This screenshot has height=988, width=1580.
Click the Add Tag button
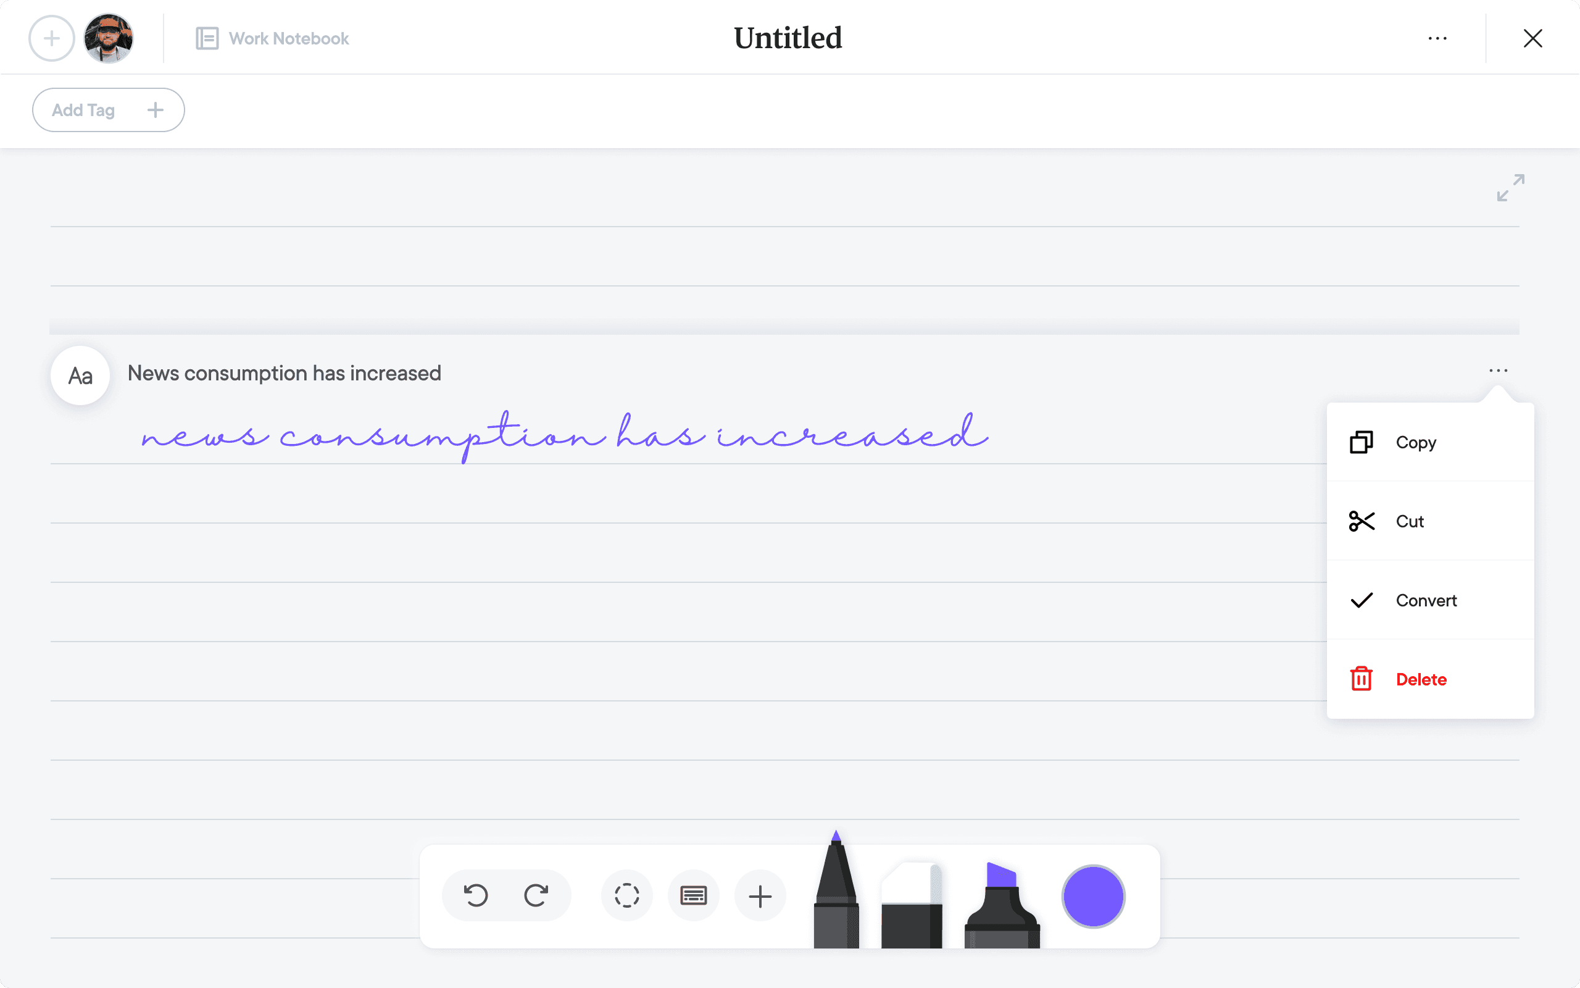click(x=109, y=110)
